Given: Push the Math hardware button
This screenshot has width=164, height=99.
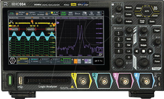Looking at the screenshot, I should 129,39.
